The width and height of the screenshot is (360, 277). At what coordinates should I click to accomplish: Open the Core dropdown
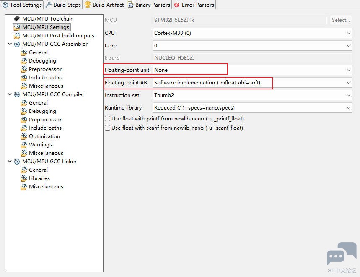point(252,46)
